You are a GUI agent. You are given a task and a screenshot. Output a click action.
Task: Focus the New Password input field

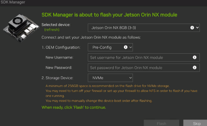click(x=144, y=67)
